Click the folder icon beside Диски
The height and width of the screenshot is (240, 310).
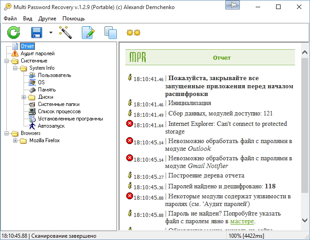tap(32, 97)
